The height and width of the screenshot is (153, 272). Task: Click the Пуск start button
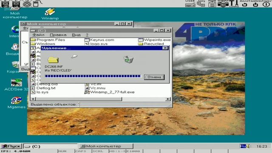point(11,146)
